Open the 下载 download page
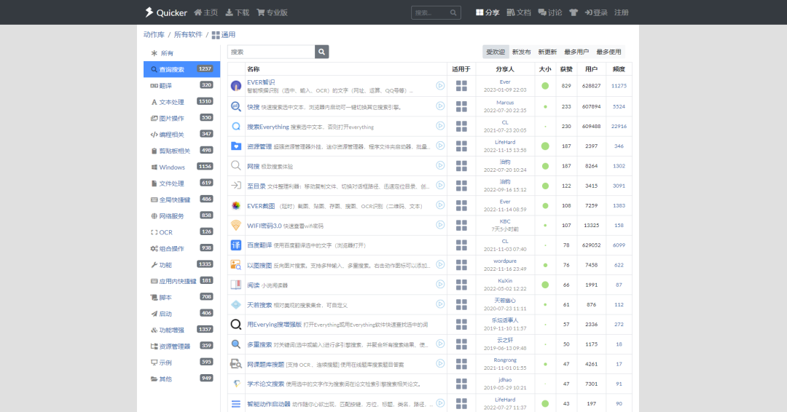The image size is (787, 412). 238,12
